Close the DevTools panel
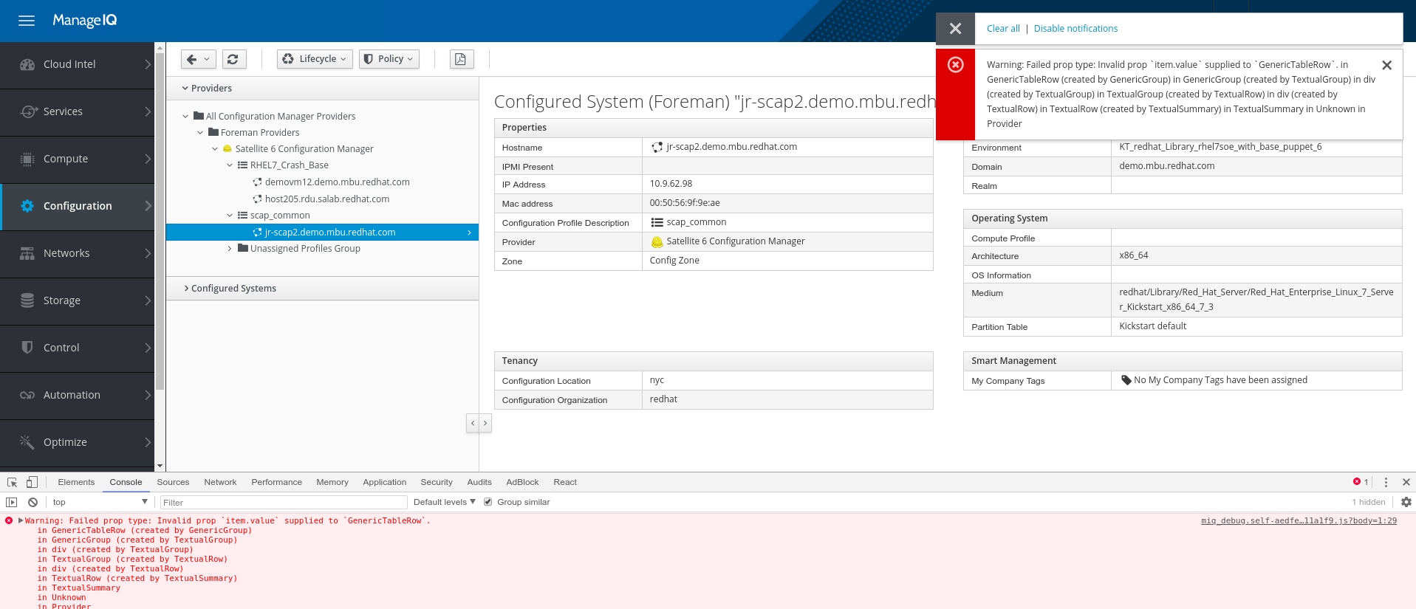This screenshot has width=1416, height=609. click(1406, 482)
